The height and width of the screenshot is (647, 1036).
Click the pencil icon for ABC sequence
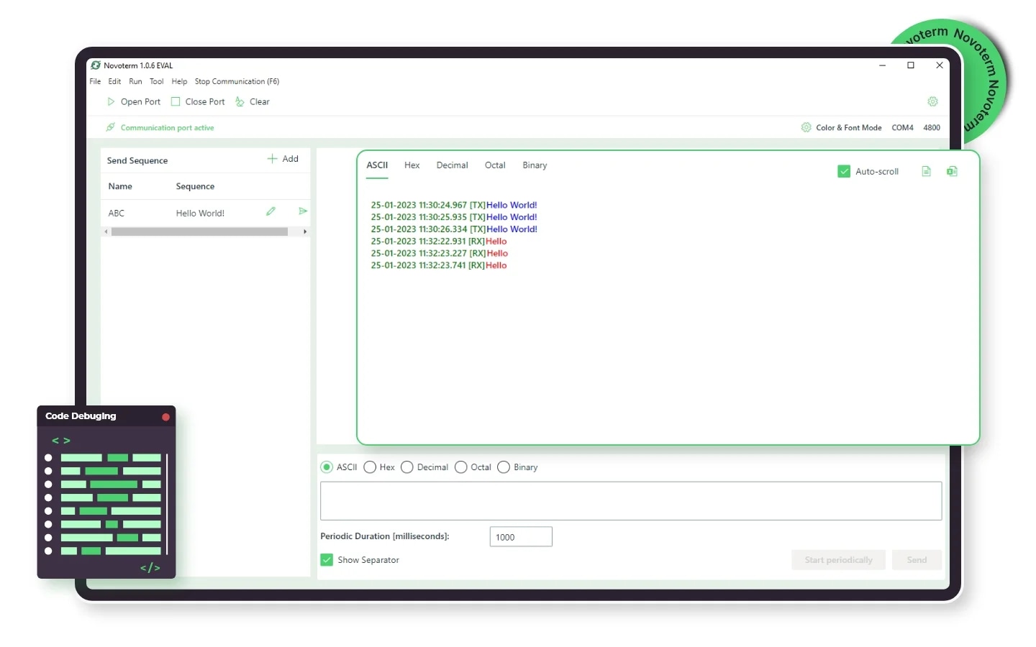271,211
